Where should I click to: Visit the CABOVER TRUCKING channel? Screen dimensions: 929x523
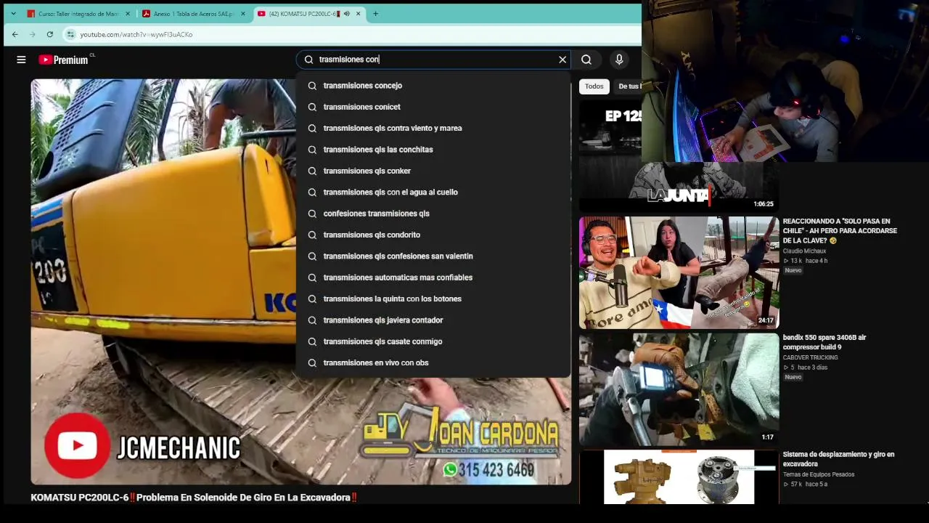click(x=810, y=357)
